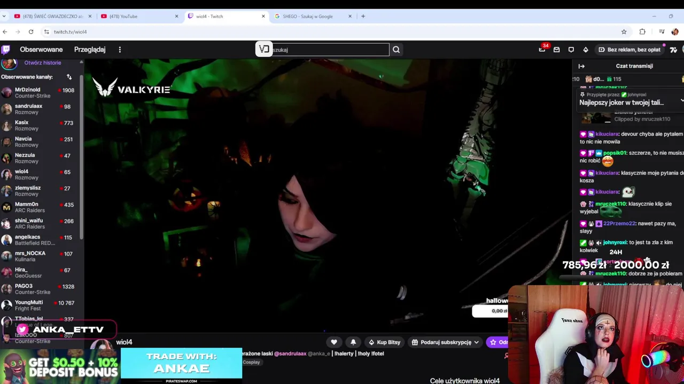Viewport: 684px width, 384px height.
Task: Open angelkacs Battlefield channel
Action: pyautogui.click(x=41, y=240)
